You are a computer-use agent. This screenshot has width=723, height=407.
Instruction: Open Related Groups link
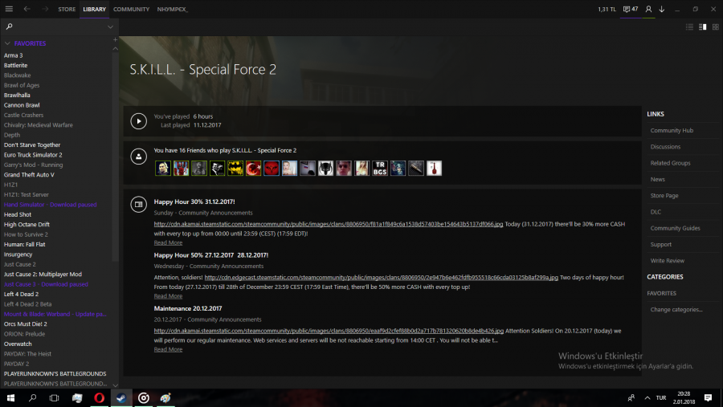click(671, 163)
